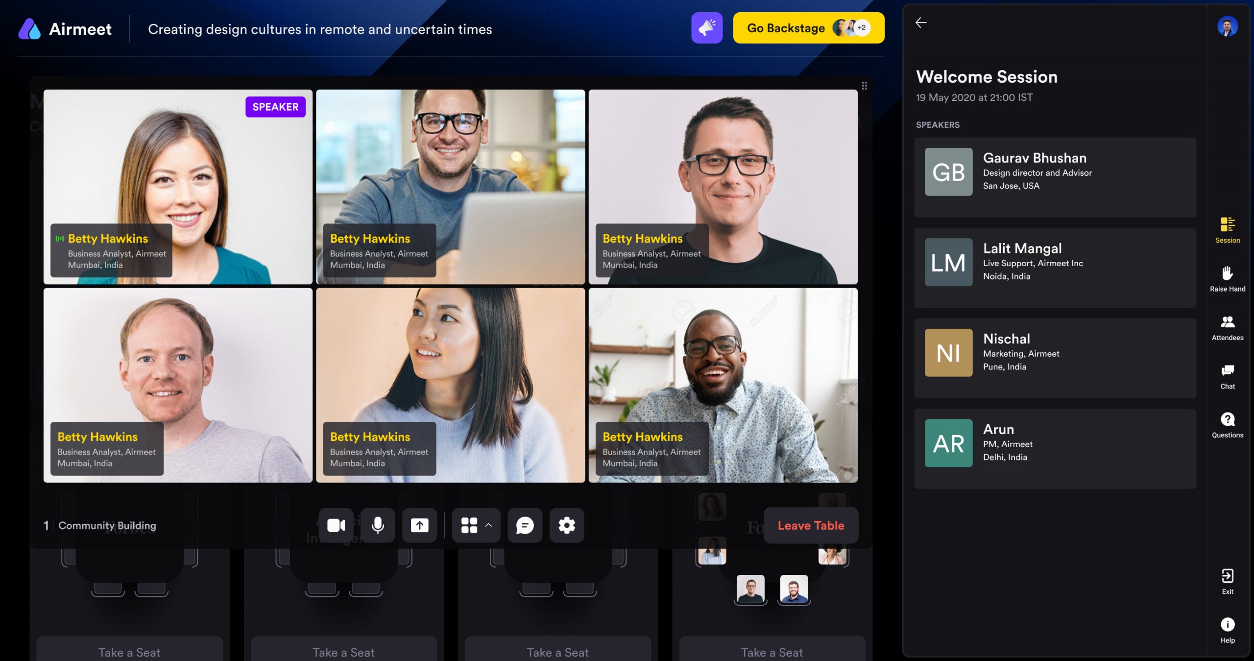Click the bottom-right seated bearded man avatar
Screen dimensions: 1254x661
click(794, 589)
